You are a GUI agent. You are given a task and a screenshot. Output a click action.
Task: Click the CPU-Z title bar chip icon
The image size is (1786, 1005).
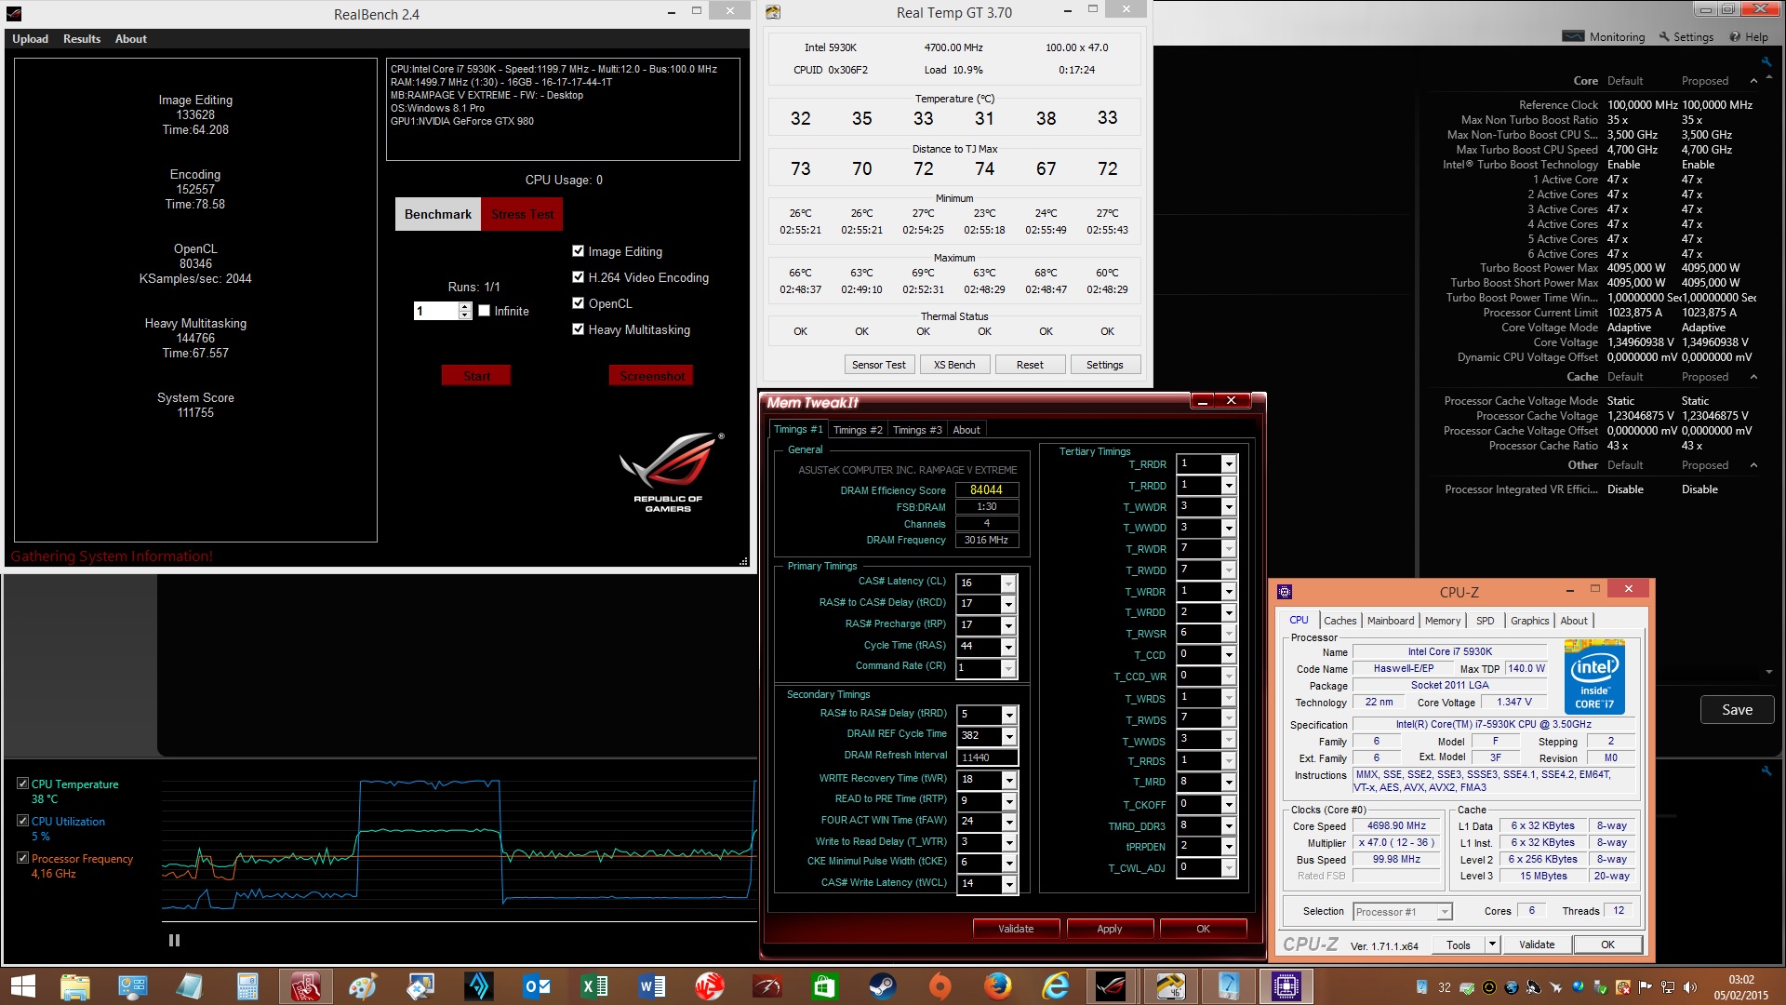point(1285,591)
